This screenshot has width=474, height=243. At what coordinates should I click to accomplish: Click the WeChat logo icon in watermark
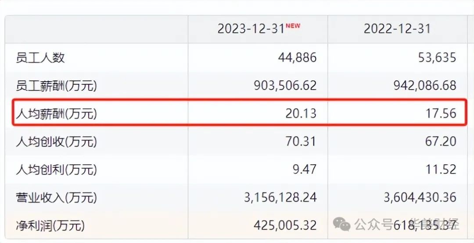342,225
